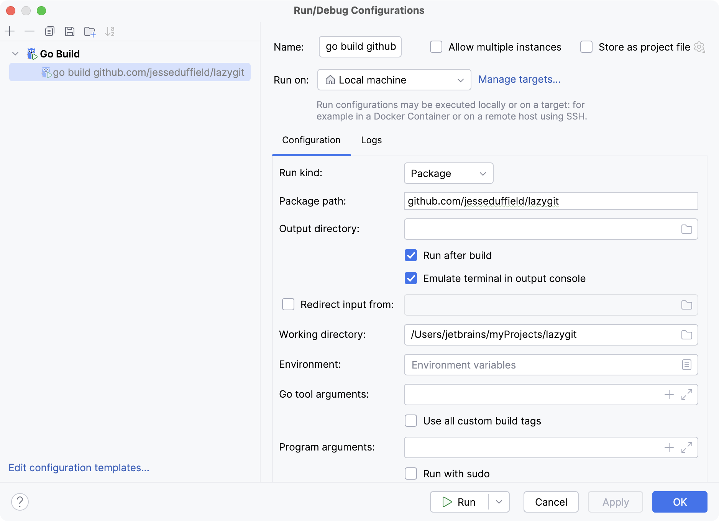Screen dimensions: 719x521
Task: Switch to the Logs tab
Action: point(370,140)
